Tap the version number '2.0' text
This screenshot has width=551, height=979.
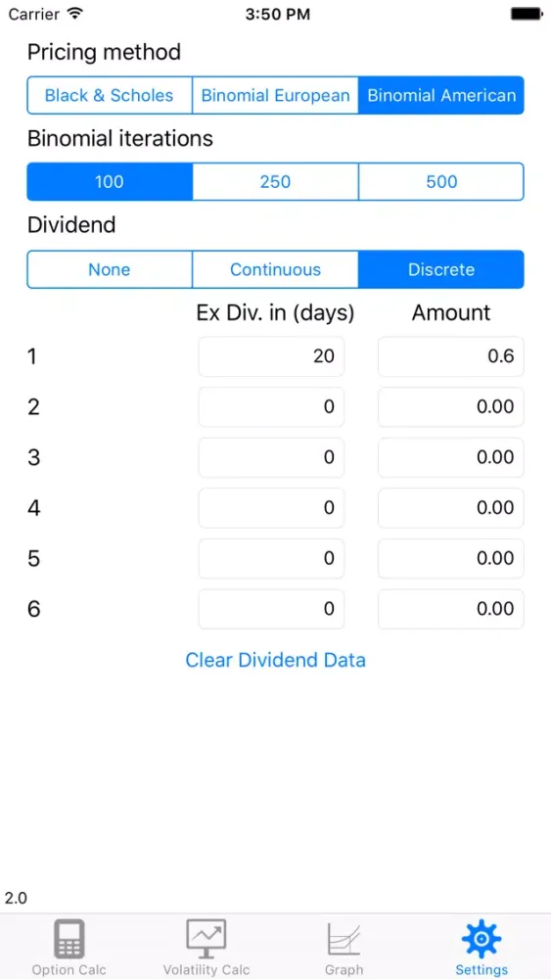tap(17, 899)
